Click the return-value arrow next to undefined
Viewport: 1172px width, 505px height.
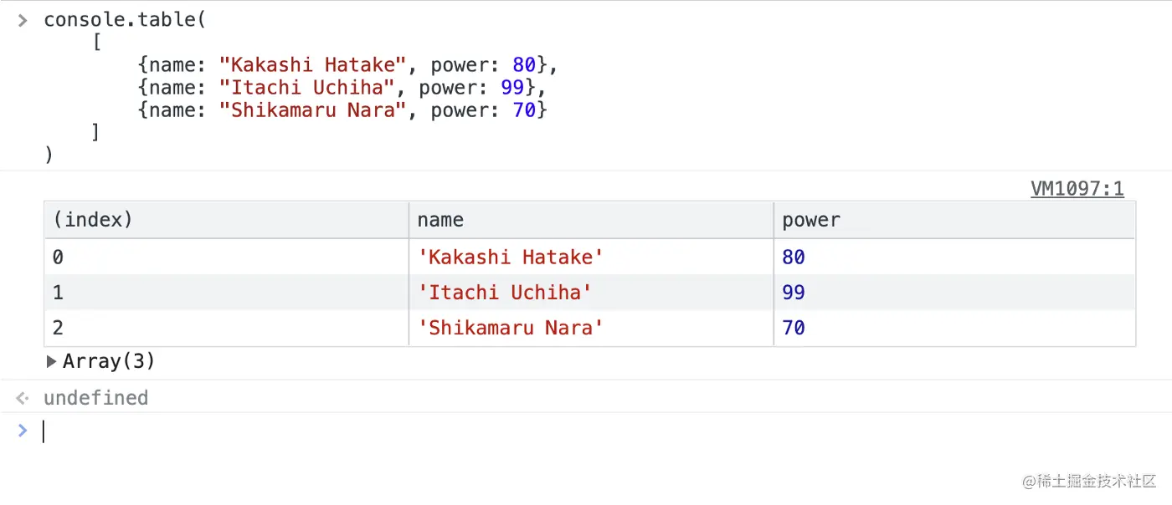(x=23, y=399)
